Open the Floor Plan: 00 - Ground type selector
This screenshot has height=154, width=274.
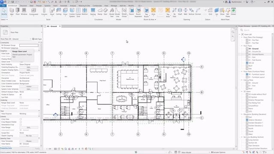click(x=16, y=39)
